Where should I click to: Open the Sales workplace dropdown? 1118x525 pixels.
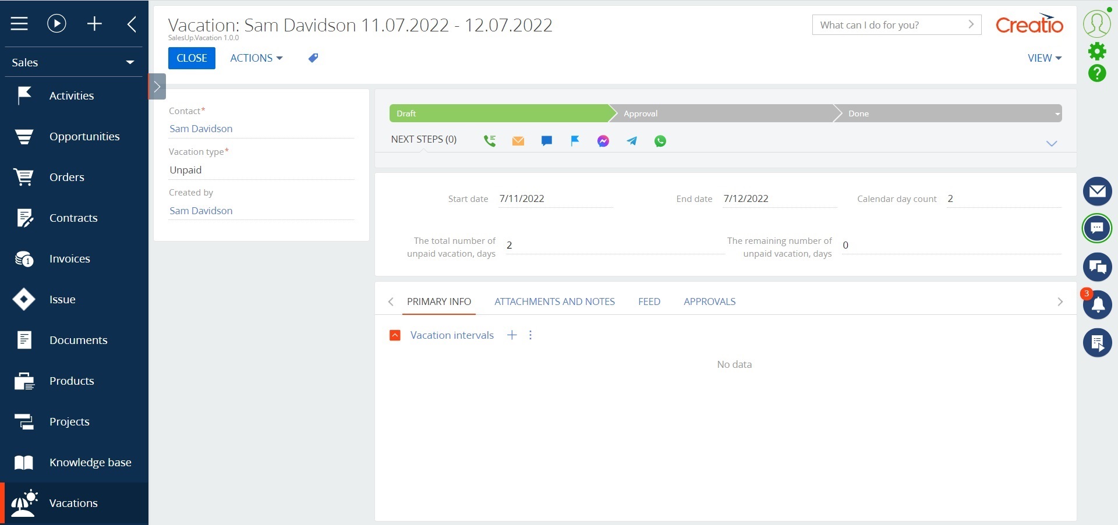click(73, 62)
